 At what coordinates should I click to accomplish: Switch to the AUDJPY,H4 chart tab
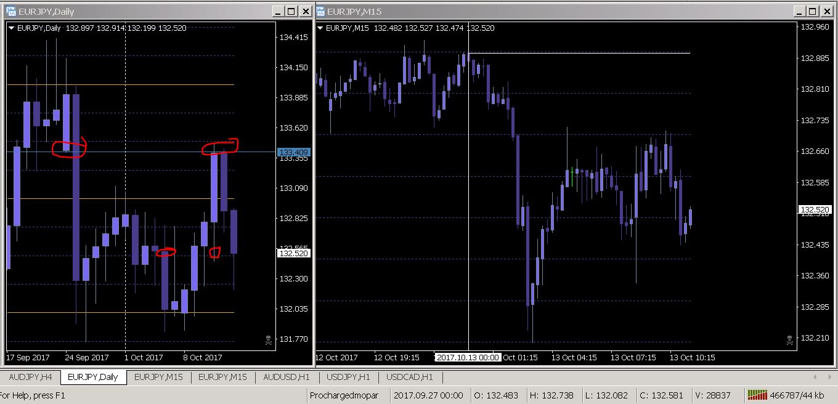[30, 377]
